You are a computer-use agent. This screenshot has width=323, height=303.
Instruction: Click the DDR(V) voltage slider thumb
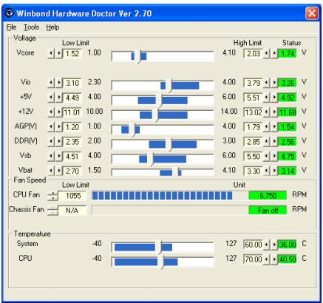coord(169,144)
